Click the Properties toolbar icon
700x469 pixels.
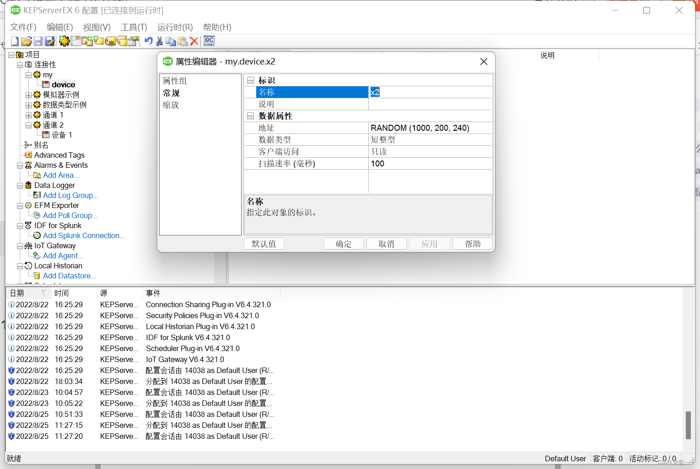(133, 41)
